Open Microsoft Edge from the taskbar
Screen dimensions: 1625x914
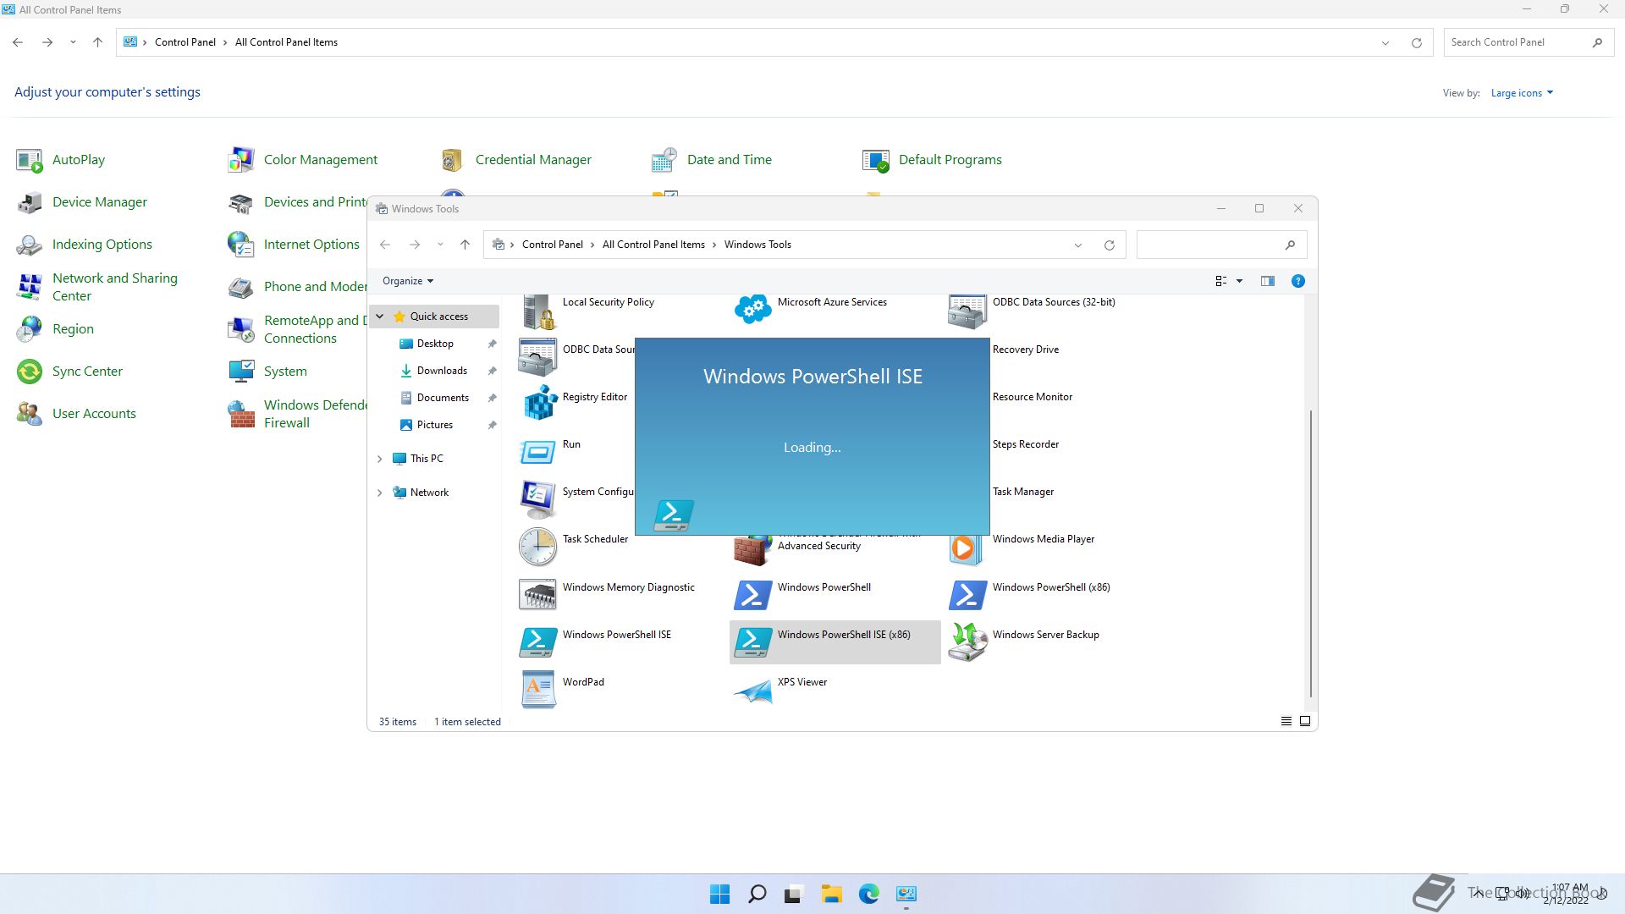click(868, 894)
